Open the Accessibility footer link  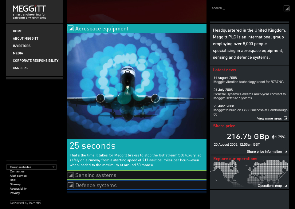[x=18, y=189]
